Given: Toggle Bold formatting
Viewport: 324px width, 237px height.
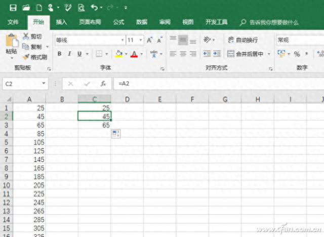Looking at the screenshot, I should pos(60,54).
